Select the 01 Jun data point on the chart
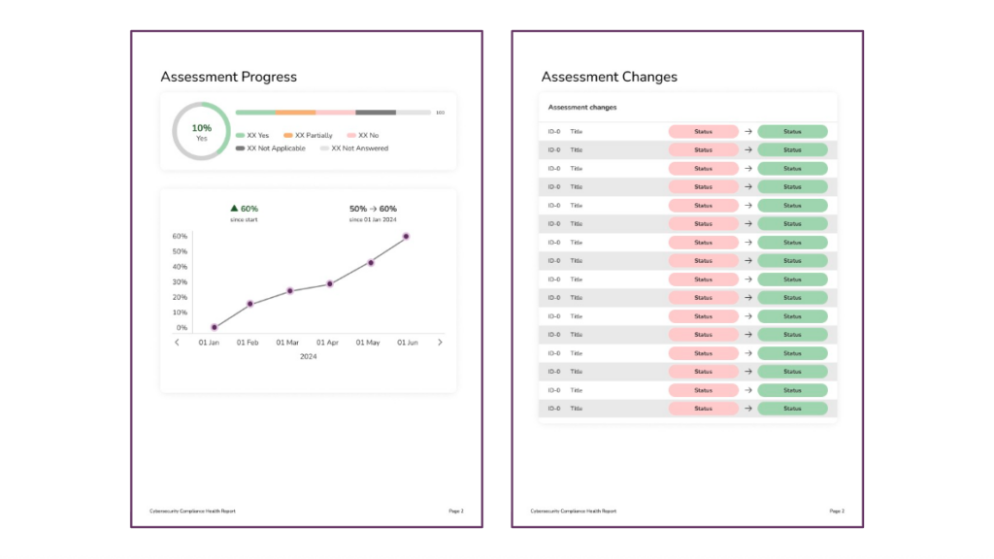Viewport: 994px width, 559px height. point(406,236)
